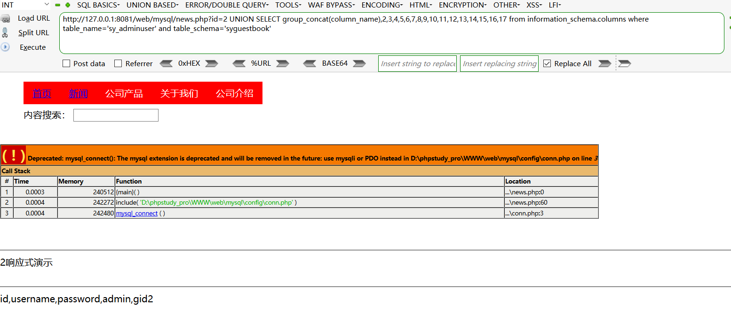This screenshot has width=731, height=322.
Task: Click the 0xHEX label
Action: pos(189,63)
